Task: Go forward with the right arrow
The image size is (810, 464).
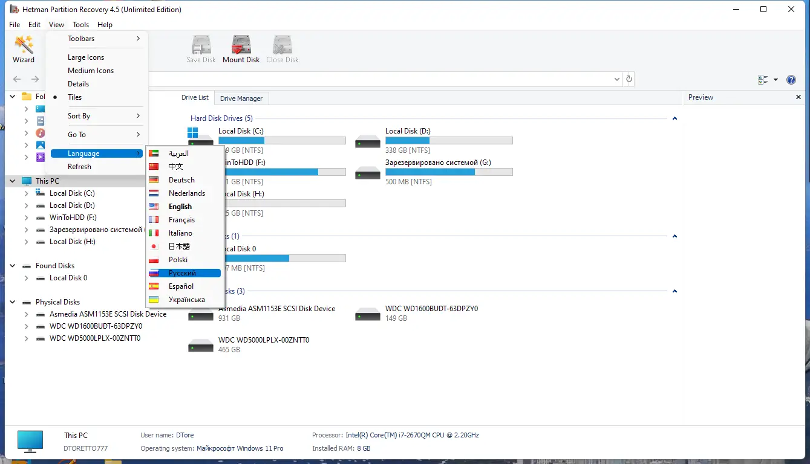Action: click(x=35, y=79)
